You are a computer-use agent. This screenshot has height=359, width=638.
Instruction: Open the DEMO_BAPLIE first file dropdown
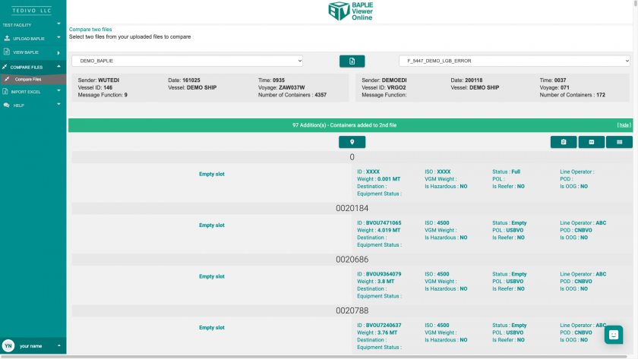(x=187, y=61)
